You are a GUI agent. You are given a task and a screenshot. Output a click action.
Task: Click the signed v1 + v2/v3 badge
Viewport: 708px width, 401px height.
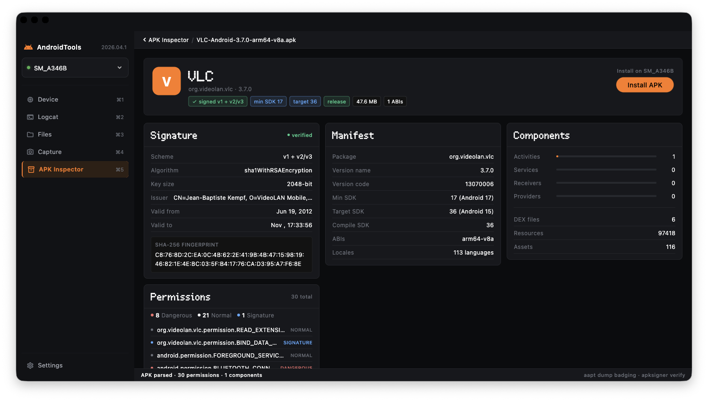click(218, 102)
